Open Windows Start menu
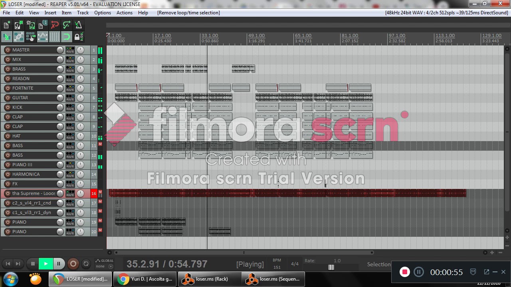This screenshot has height=287, width=511. tap(11, 279)
